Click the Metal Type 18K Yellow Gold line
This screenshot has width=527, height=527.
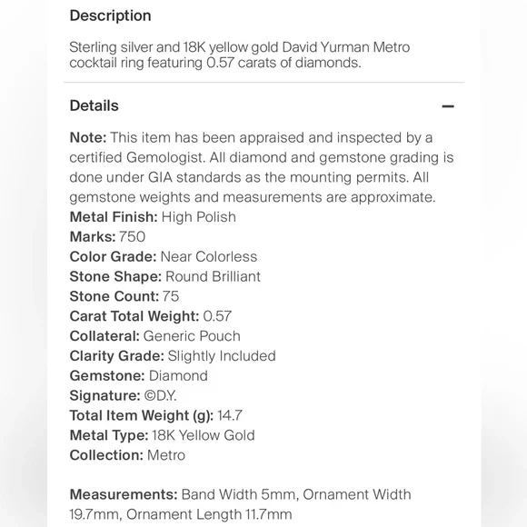click(162, 435)
